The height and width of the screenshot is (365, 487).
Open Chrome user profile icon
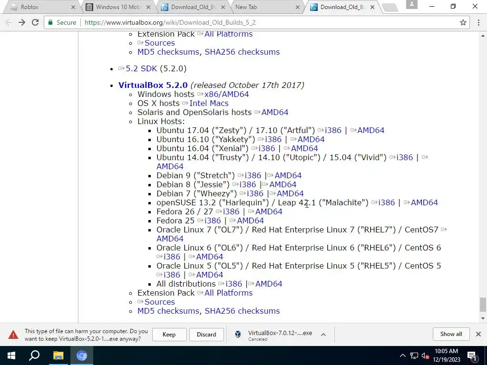point(412,4)
